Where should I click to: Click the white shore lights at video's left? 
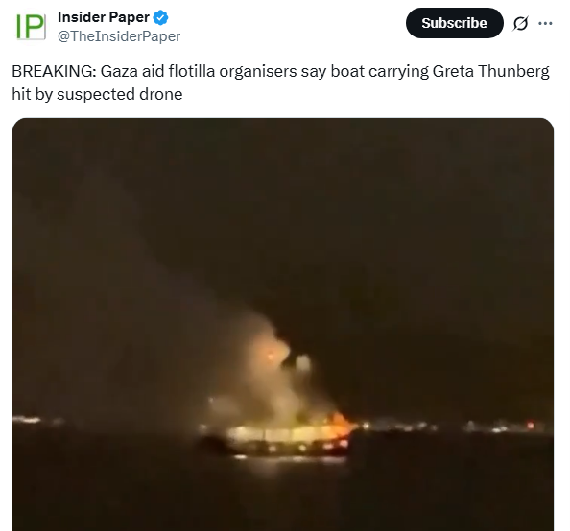pyautogui.click(x=27, y=420)
